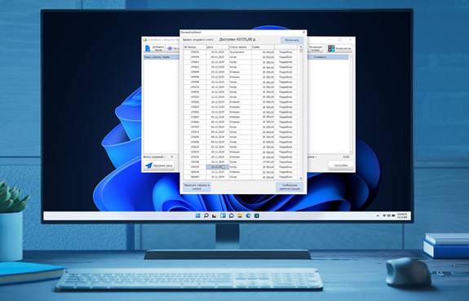Viewport: 469px width, 301px height.
Task: Click scrollbar down arrow in orders table
Action: tap(301, 179)
